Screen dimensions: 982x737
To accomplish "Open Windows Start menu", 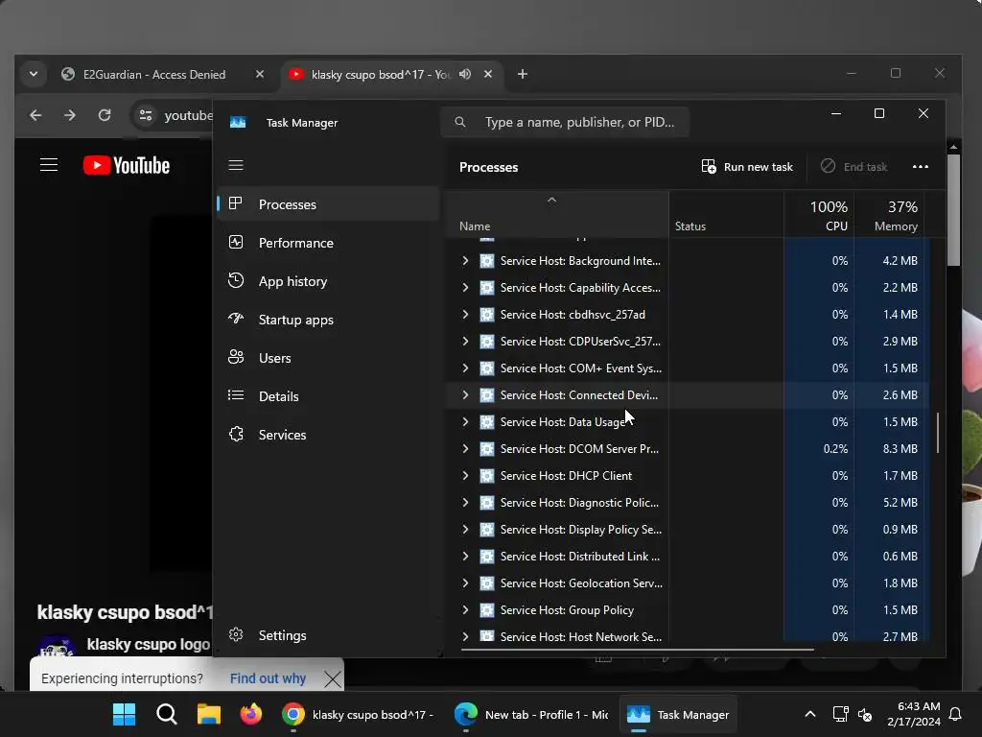I will click(x=124, y=714).
